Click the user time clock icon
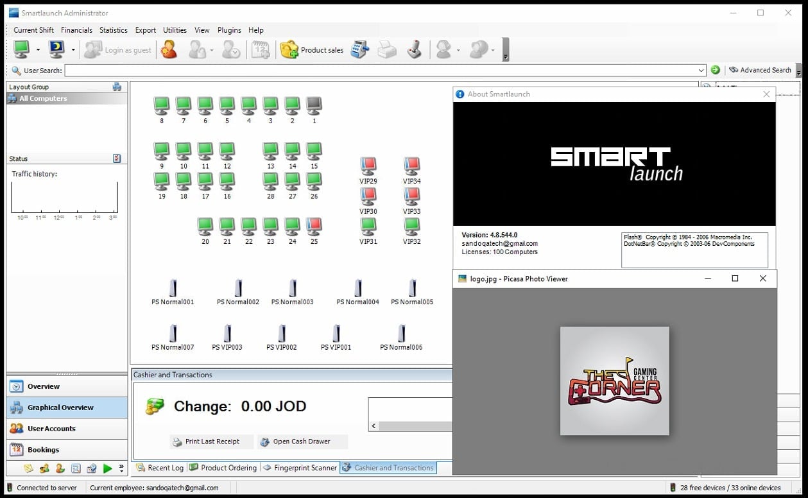Viewport: 808px width, 498px height. click(231, 49)
